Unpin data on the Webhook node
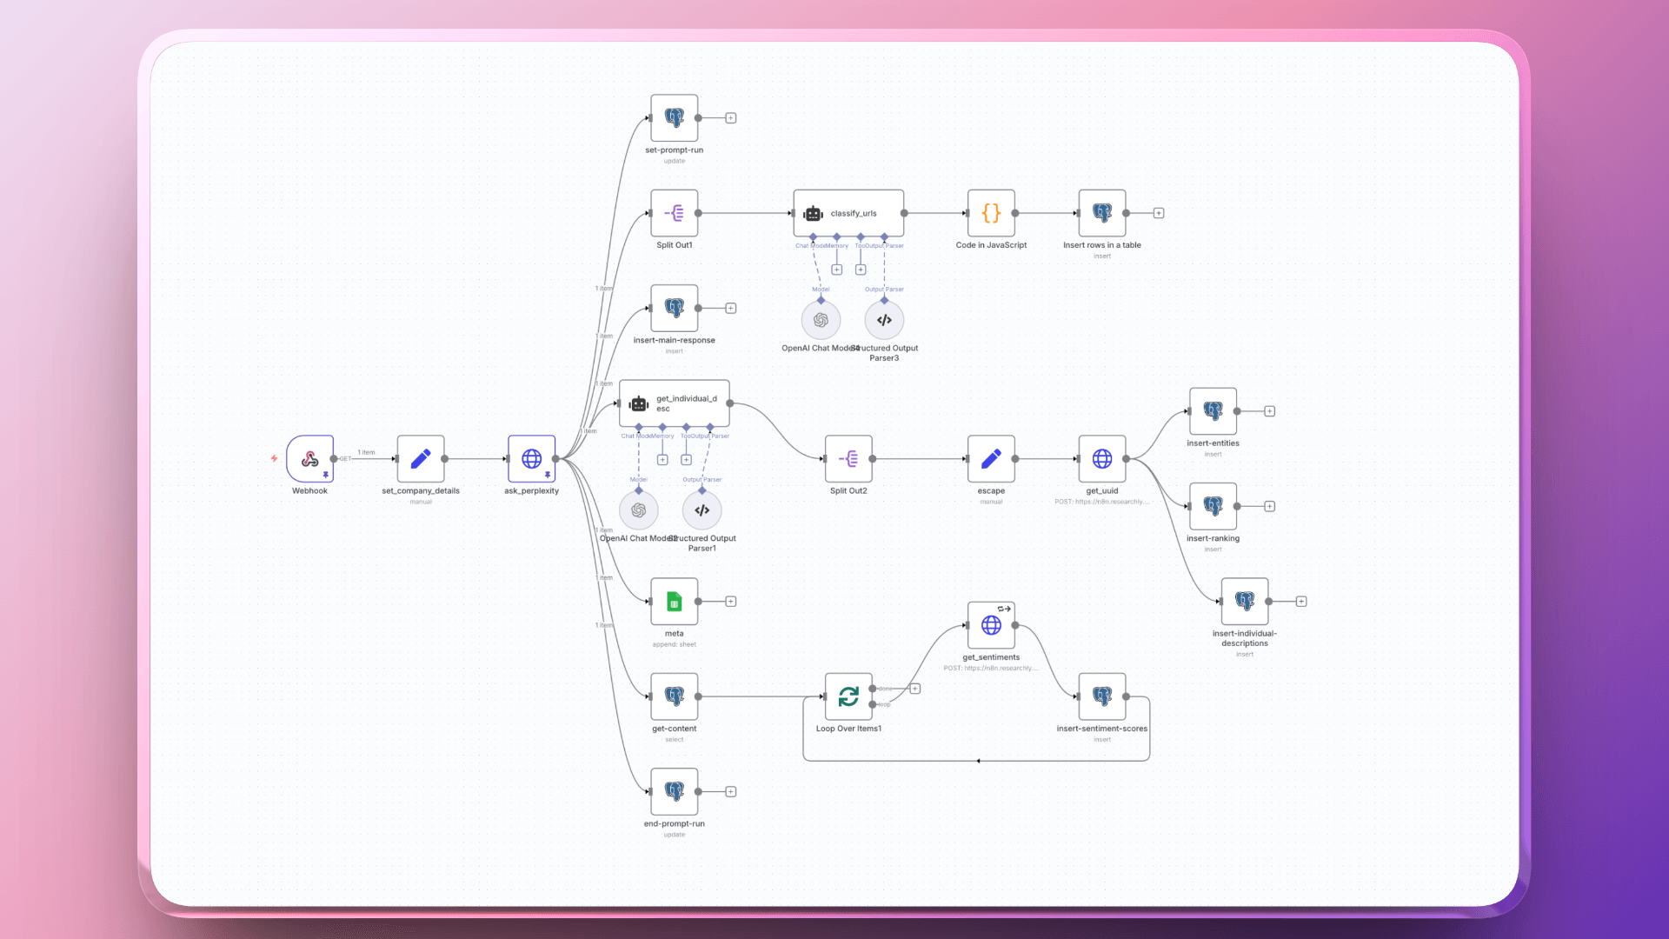The image size is (1669, 939). pos(325,474)
